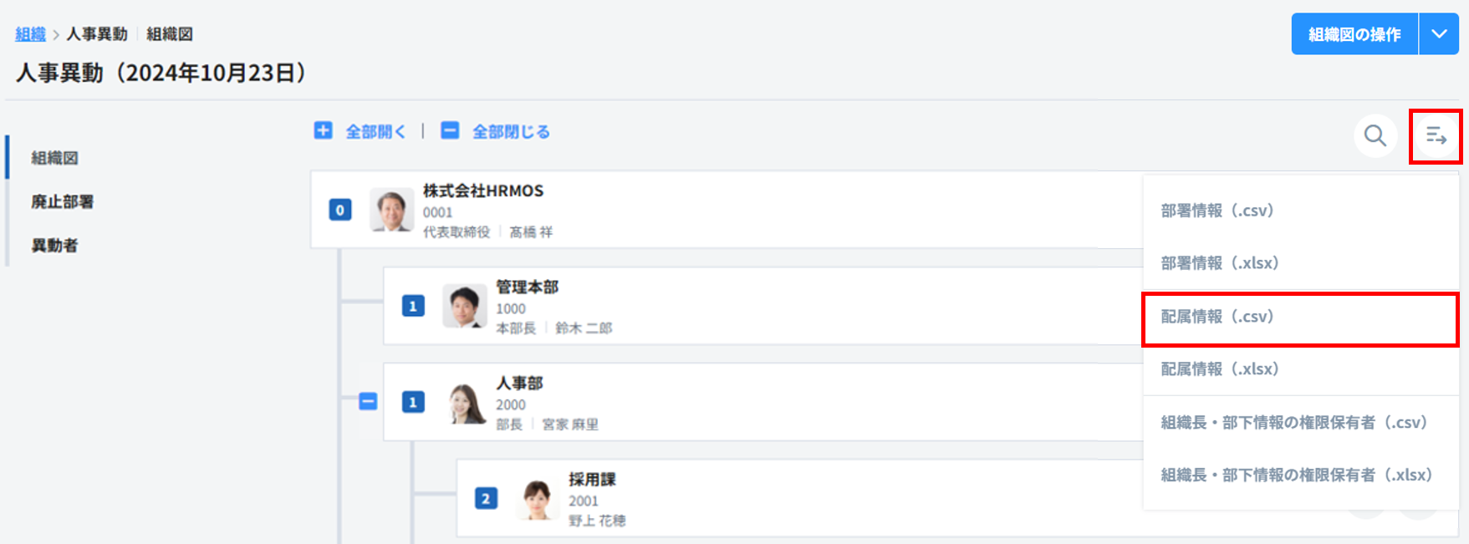Click the level 0 badge on 株式会社HRMOS
This screenshot has height=544, width=1469.
click(x=339, y=210)
